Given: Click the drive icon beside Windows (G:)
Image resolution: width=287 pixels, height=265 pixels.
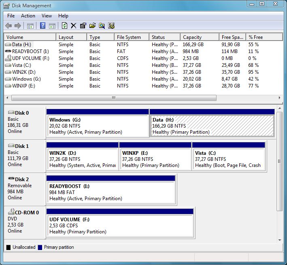Looking at the screenshot, I should pos(8,79).
